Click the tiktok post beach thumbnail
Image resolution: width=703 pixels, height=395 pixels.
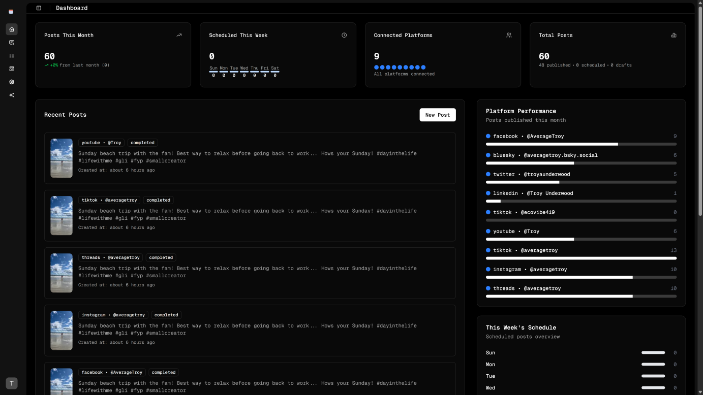tap(62, 215)
